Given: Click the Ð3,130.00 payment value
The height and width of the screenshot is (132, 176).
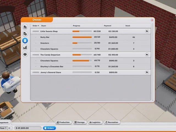Looking at the screenshot, I should click(x=113, y=31).
